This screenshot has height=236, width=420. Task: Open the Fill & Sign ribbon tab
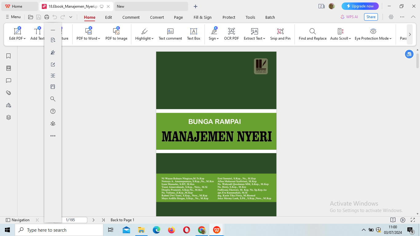(203, 18)
